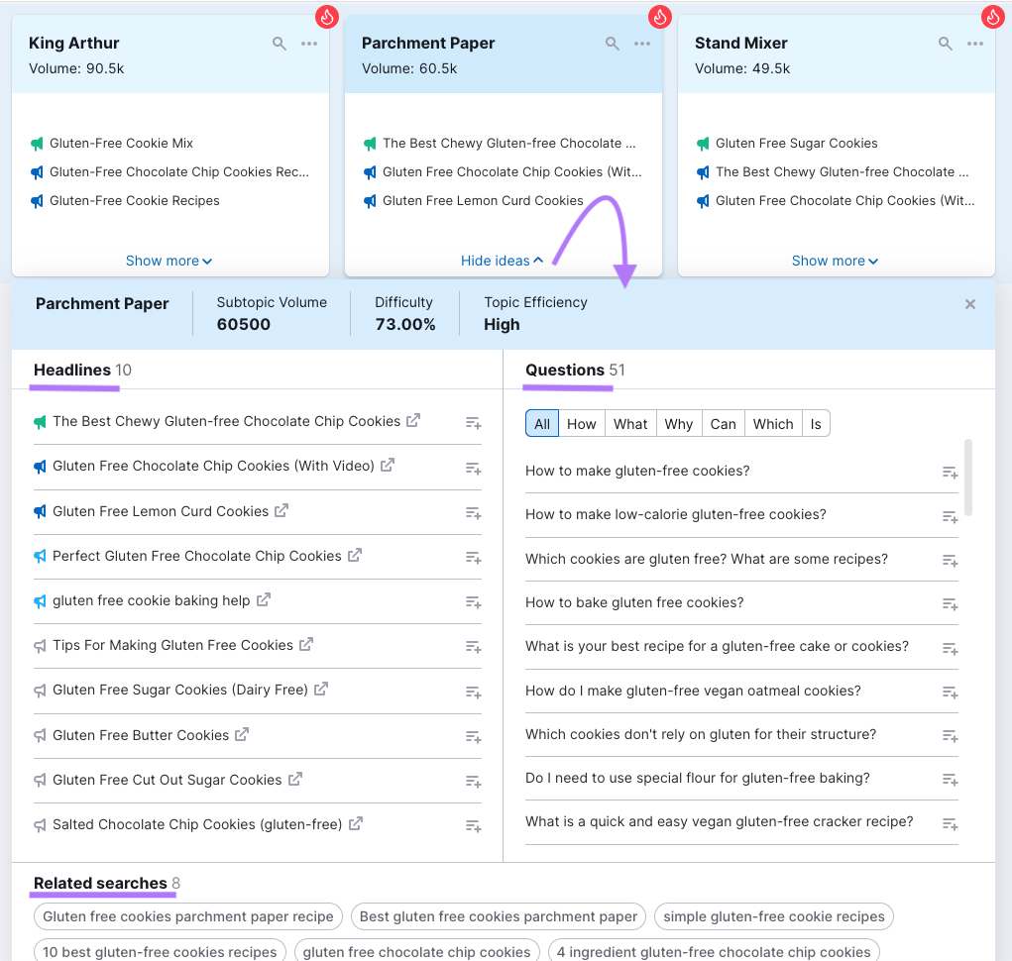Click the flame badge on the Parchment Paper card
Image resolution: width=1012 pixels, height=961 pixels.
tap(659, 17)
